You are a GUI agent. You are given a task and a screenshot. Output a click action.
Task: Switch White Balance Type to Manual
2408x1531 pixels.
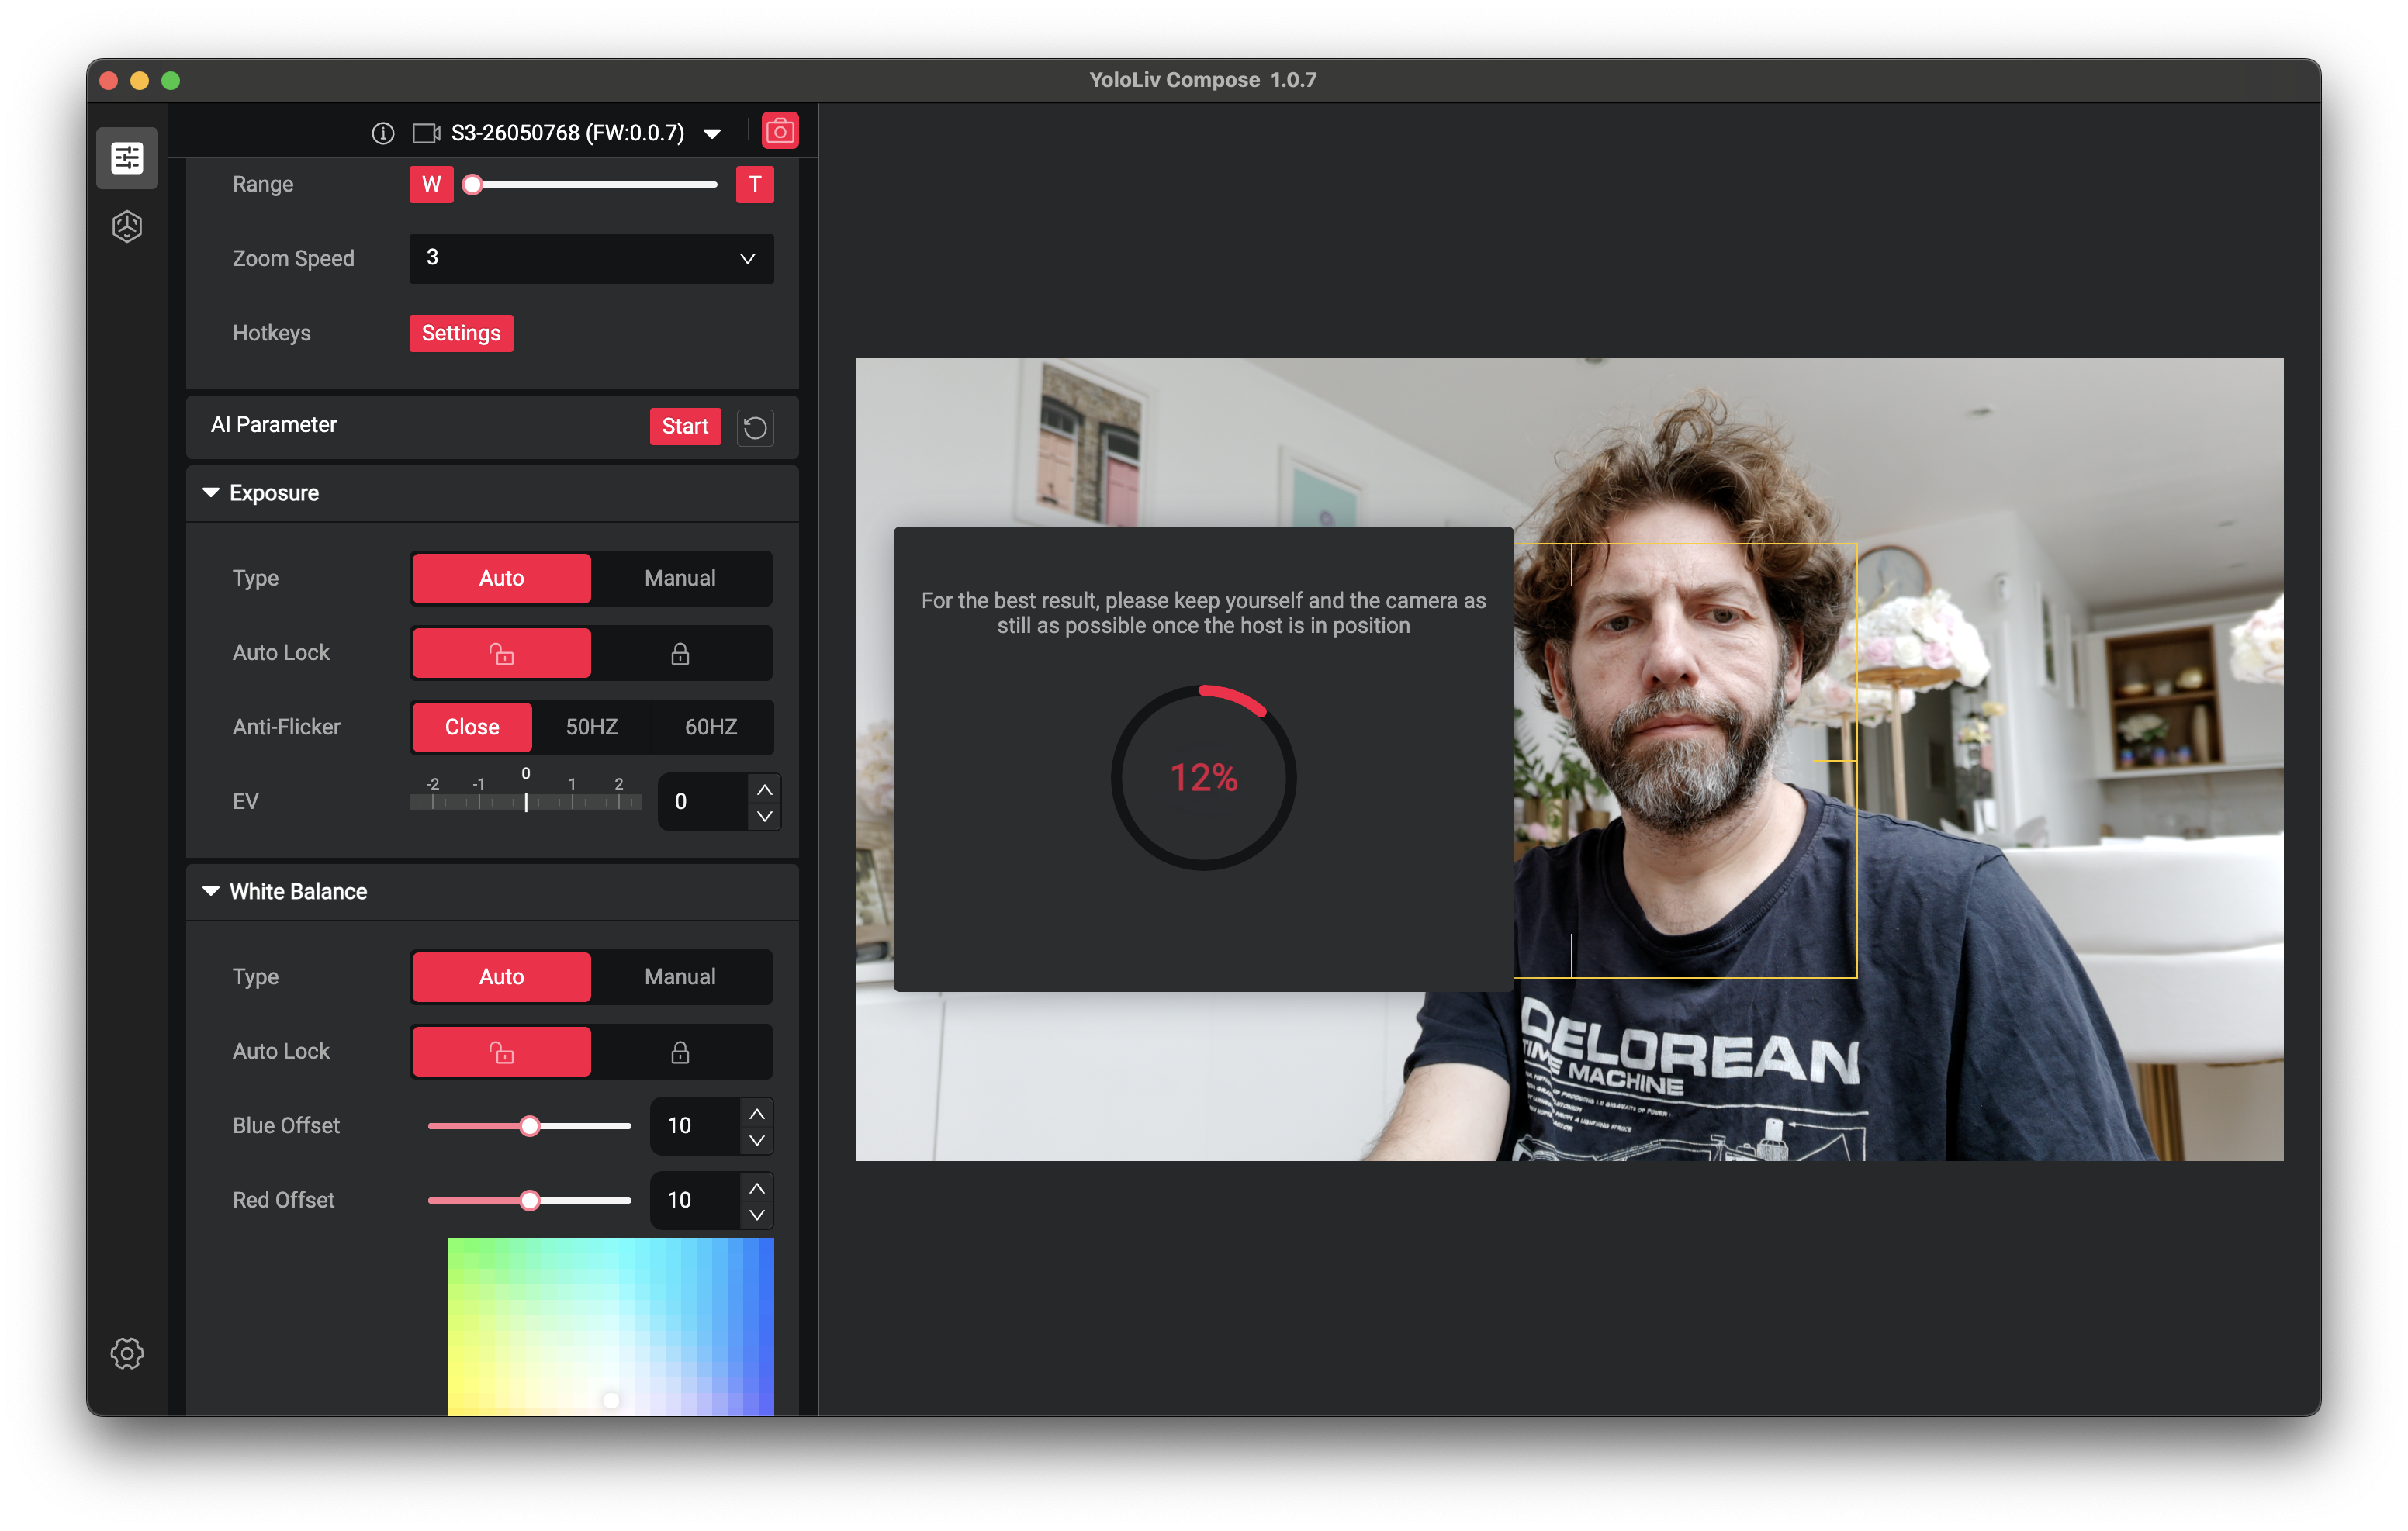pyautogui.click(x=680, y=977)
